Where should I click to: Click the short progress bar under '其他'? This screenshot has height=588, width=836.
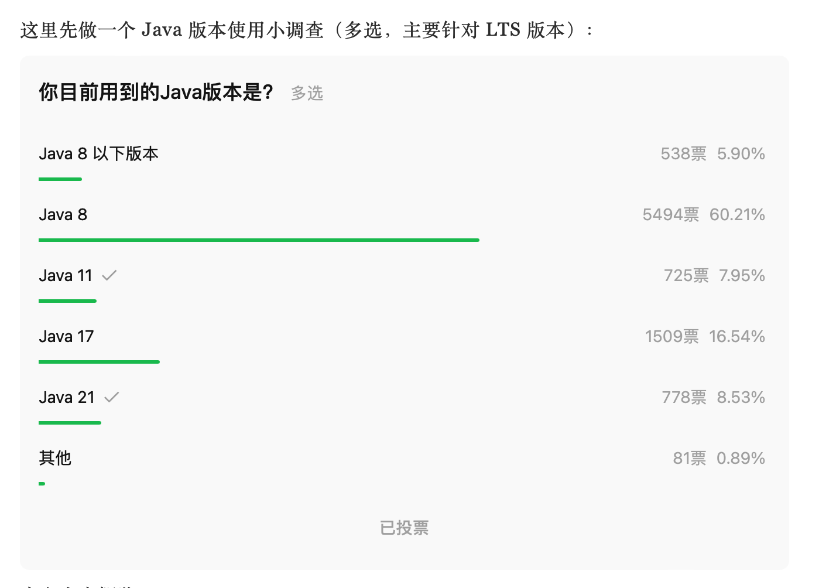(x=42, y=484)
